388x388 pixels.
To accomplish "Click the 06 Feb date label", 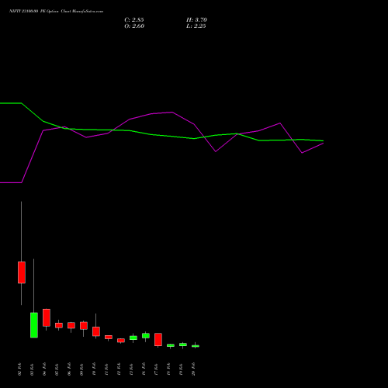I will [70, 369].
